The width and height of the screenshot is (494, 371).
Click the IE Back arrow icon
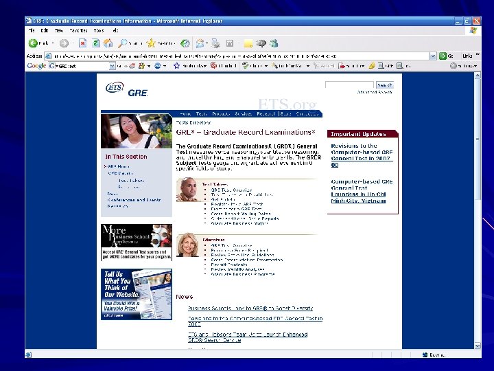coord(33,43)
